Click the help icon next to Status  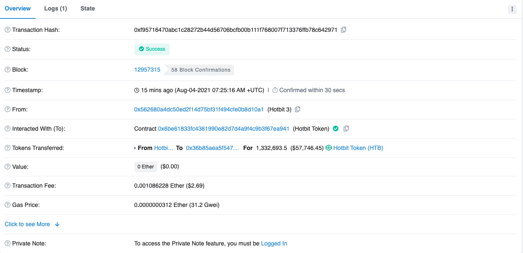click(8, 49)
